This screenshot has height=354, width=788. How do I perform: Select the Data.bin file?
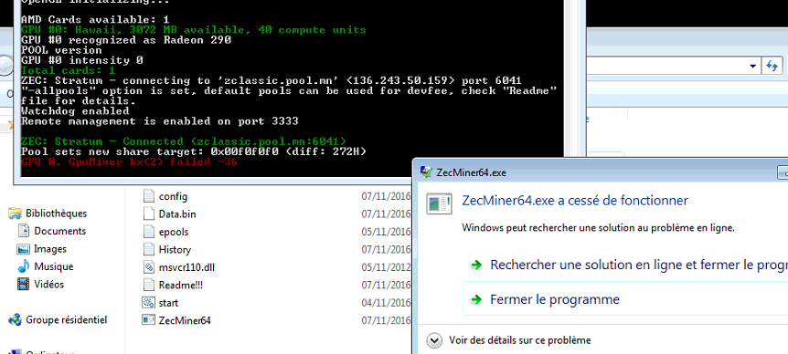(177, 214)
